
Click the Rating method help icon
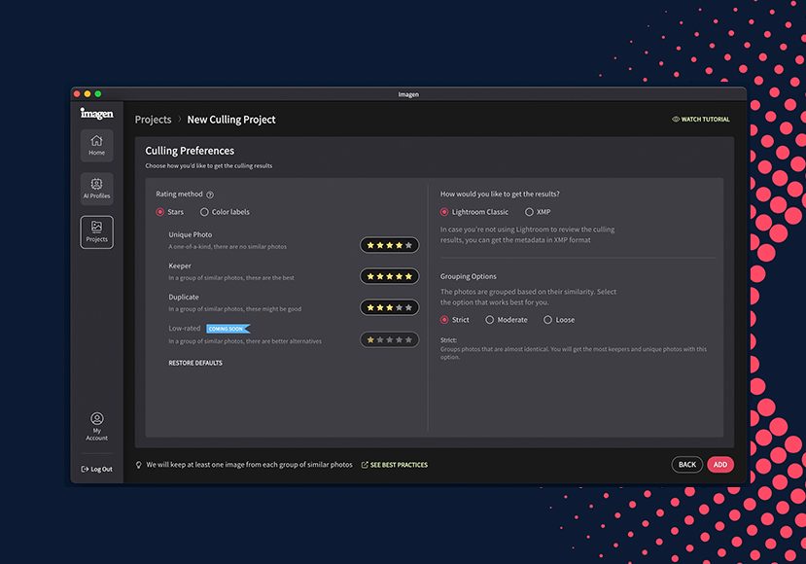pyautogui.click(x=210, y=194)
